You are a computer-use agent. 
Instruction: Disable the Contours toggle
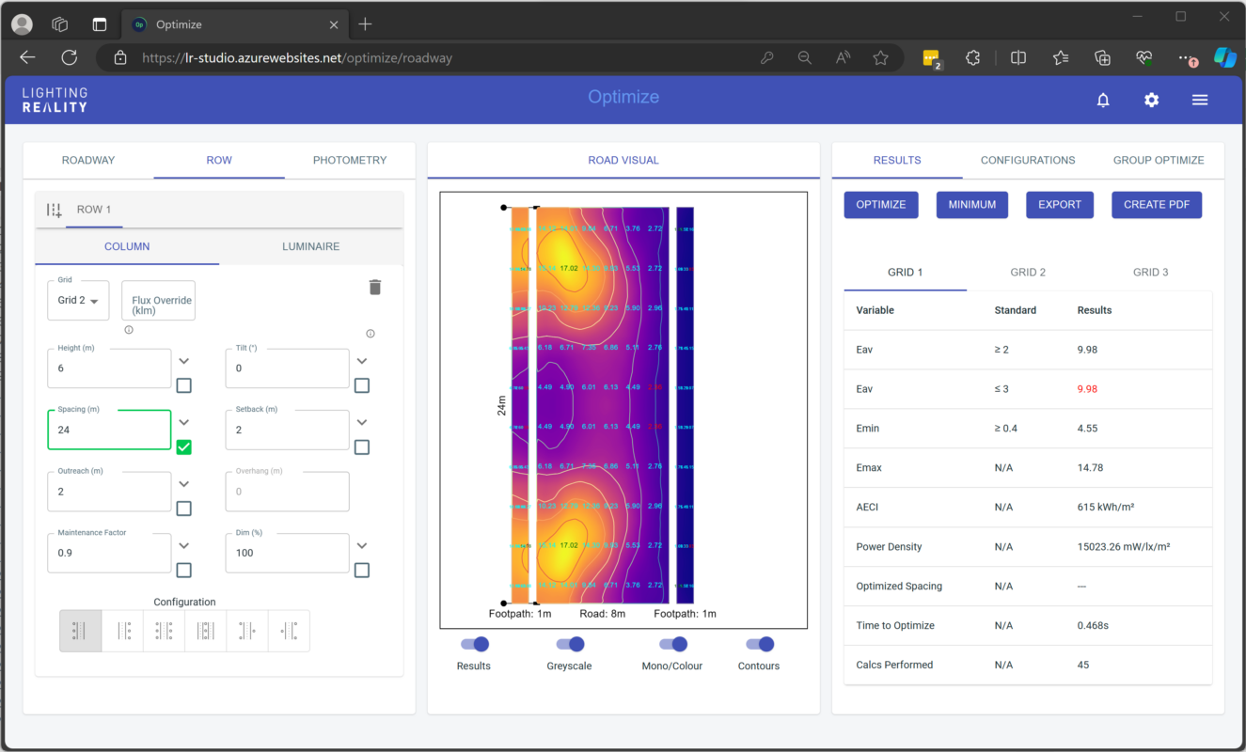pyautogui.click(x=759, y=644)
